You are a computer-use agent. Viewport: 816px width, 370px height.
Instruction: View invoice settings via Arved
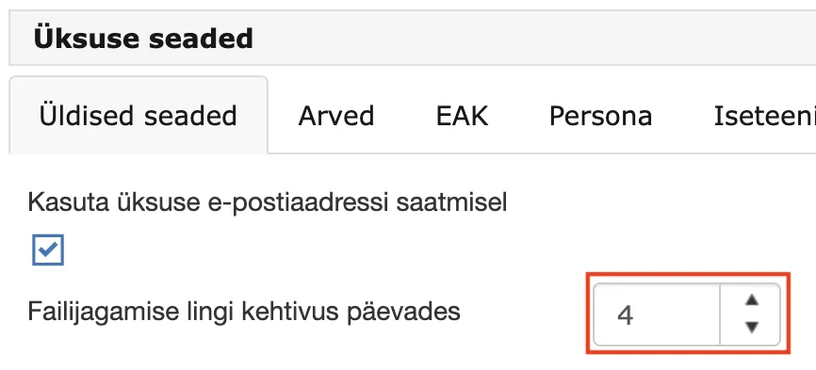pos(336,116)
